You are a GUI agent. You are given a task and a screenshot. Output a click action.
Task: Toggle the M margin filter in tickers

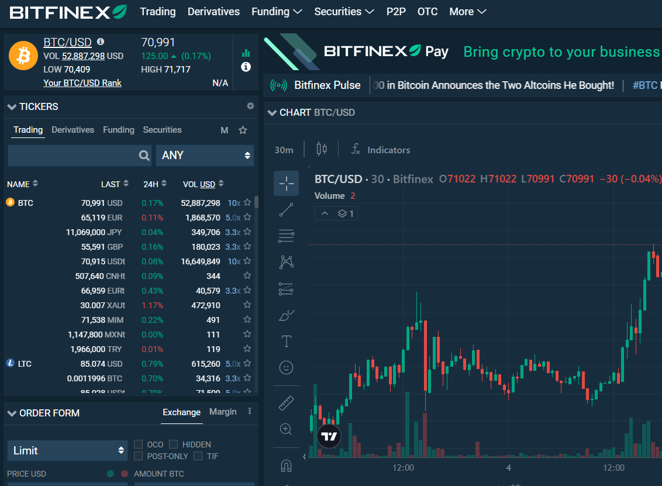coord(224,130)
